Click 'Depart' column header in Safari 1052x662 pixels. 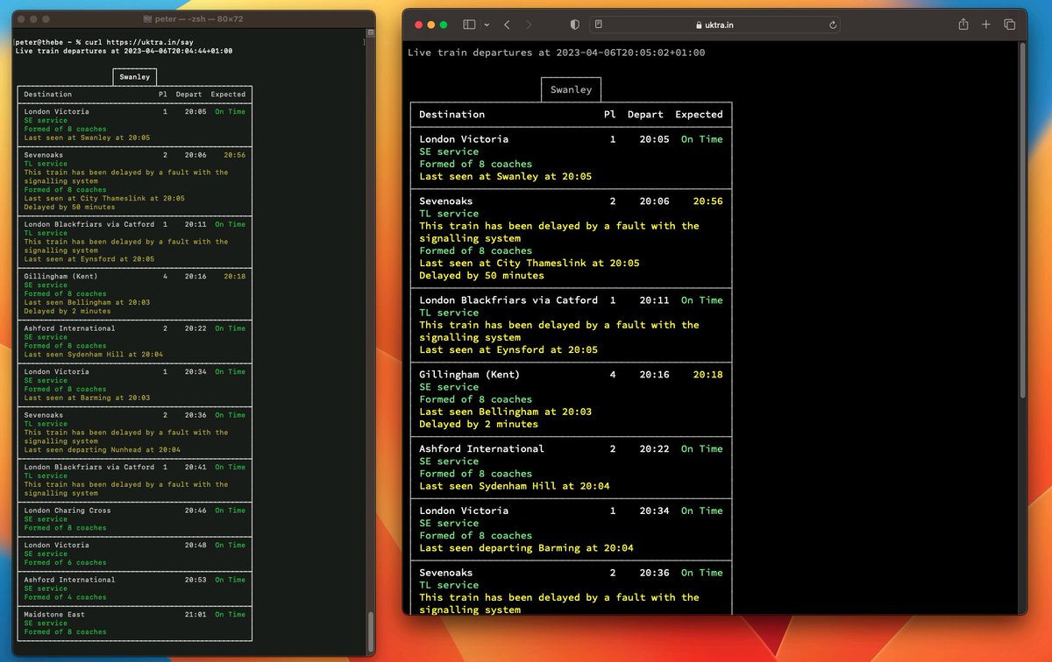[x=645, y=115]
